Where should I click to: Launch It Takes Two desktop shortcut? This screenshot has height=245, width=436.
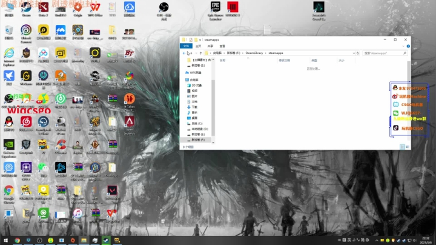pos(130,102)
